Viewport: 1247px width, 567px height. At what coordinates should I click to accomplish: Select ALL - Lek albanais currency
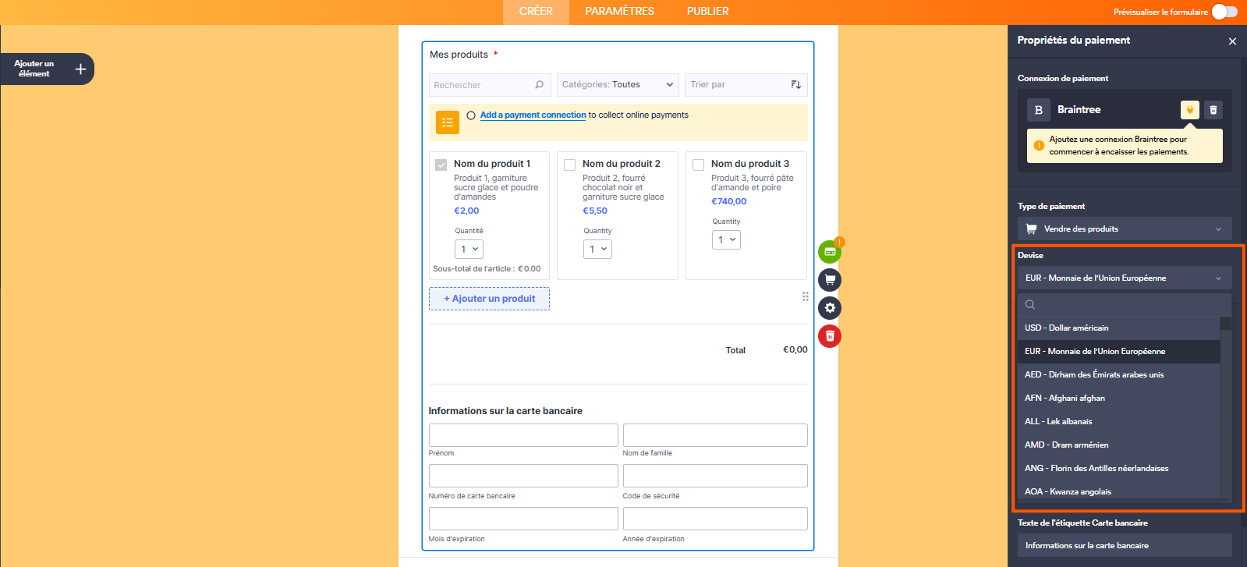1118,421
